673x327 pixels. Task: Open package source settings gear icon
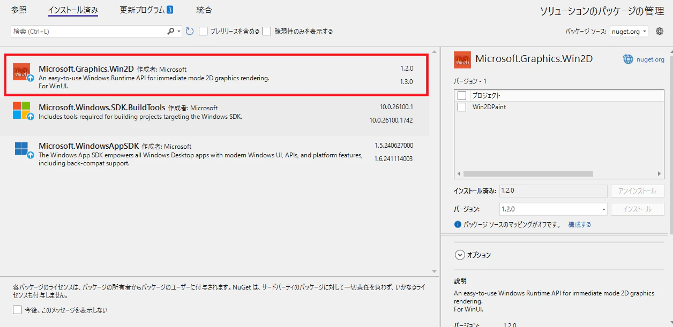[660, 31]
